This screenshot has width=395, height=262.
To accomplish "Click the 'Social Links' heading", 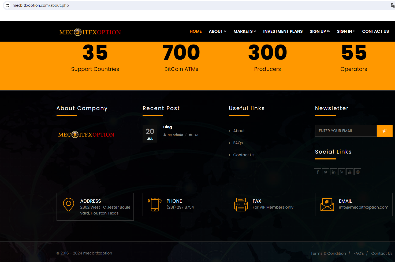I will click(x=333, y=152).
